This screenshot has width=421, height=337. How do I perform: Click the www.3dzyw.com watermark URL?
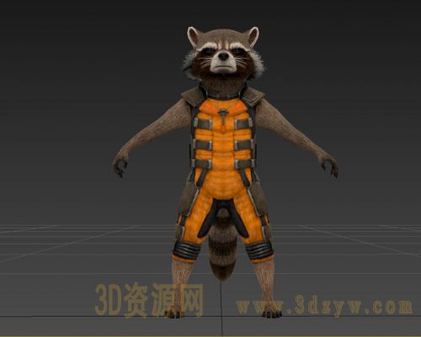coord(324,306)
